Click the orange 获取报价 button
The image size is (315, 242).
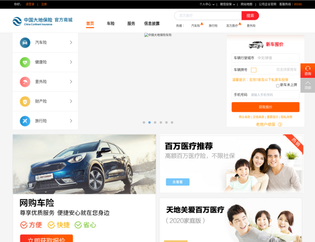pyautogui.click(x=265, y=107)
